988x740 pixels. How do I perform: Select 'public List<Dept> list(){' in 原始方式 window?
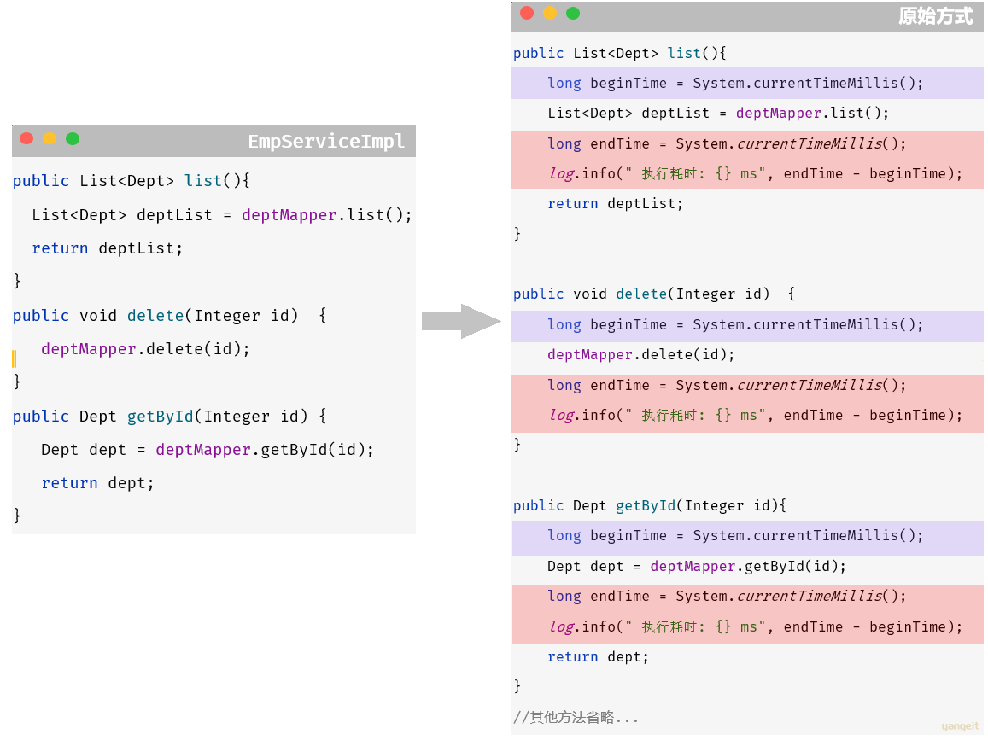(619, 53)
